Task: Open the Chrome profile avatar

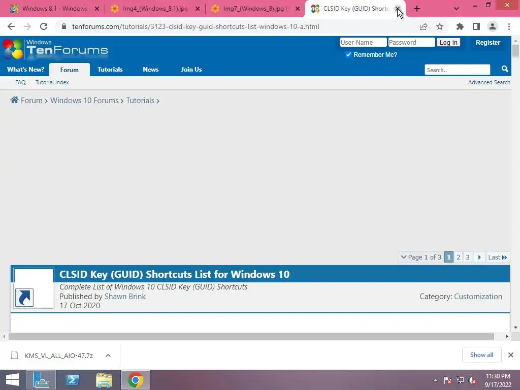Action: (x=493, y=26)
